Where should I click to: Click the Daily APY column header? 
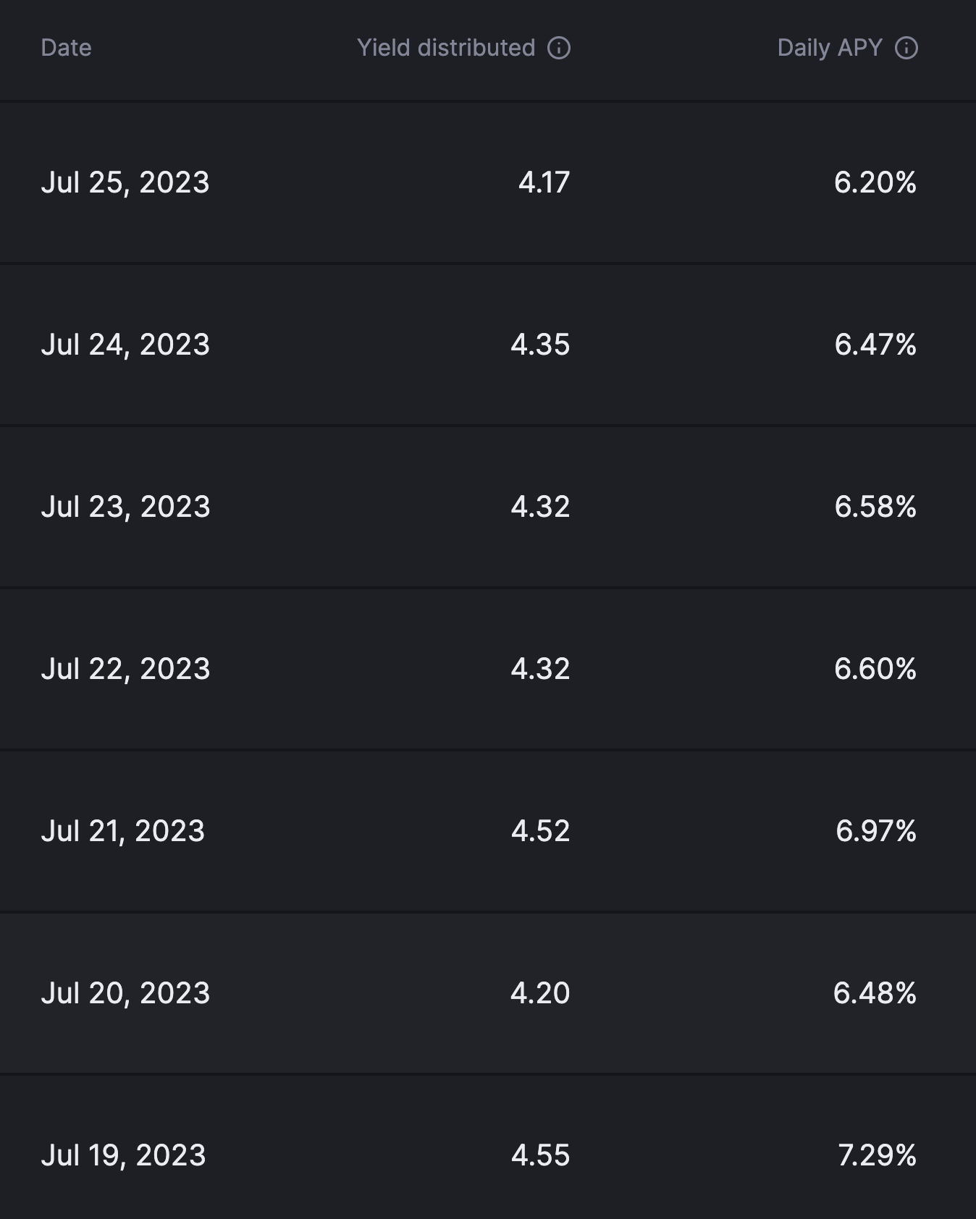click(x=830, y=48)
